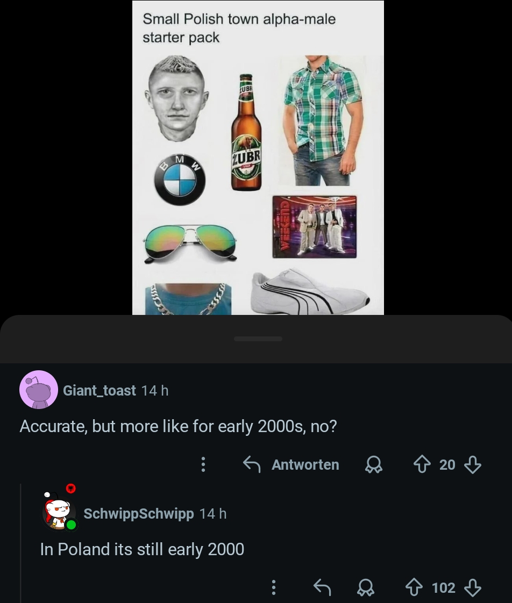Viewport: 512px width, 603px height.
Task: Tap the comment sheet drag handle
Action: tap(258, 339)
